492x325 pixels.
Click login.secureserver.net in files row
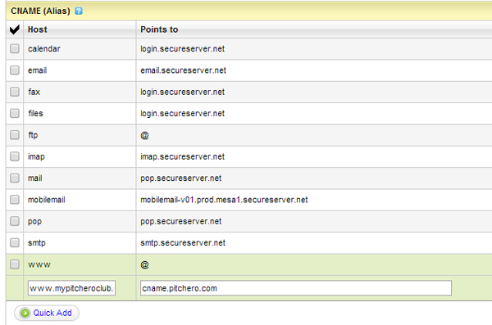182,114
